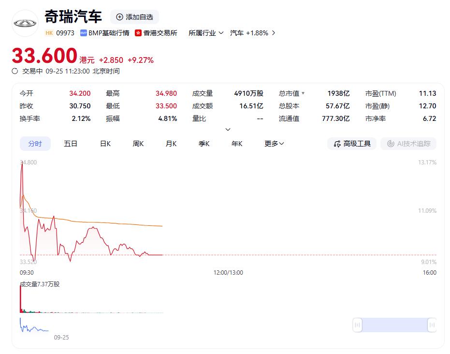
Task: Click the mini overview chart thumbnail
Action: 34,325
